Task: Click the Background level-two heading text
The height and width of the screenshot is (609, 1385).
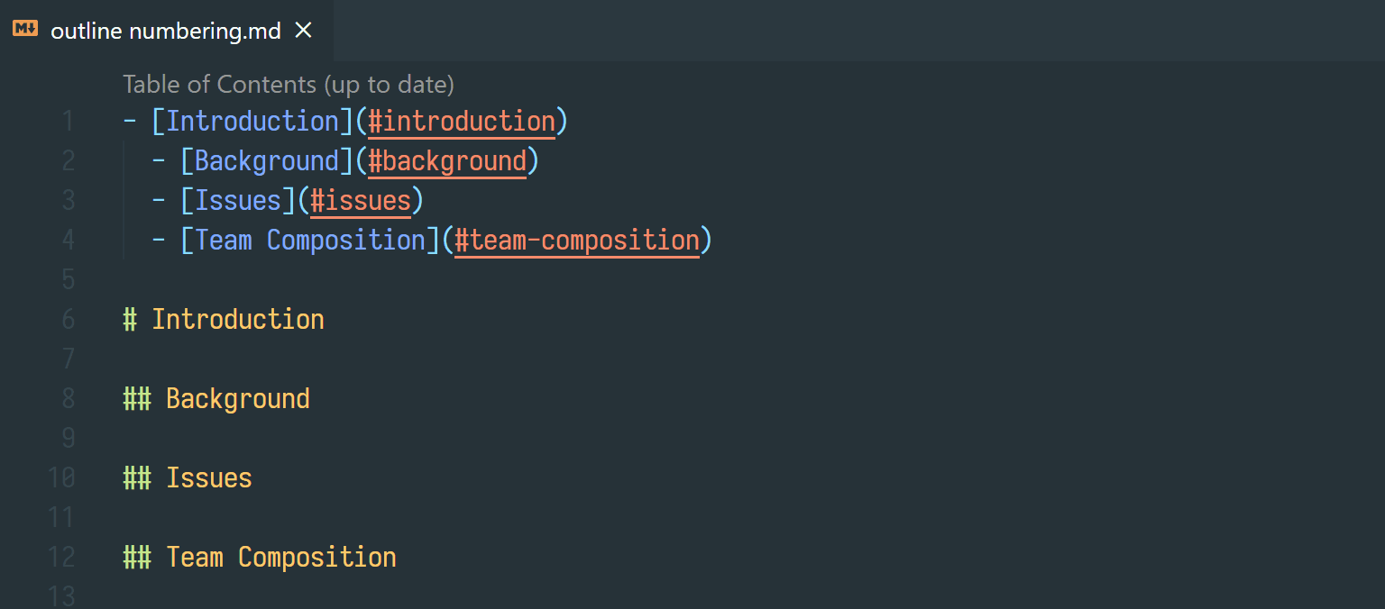Action: (237, 397)
